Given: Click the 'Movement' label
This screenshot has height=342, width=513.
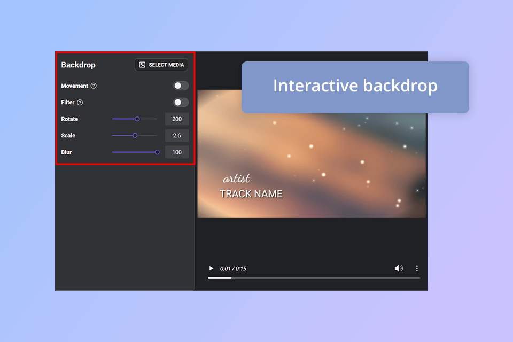Looking at the screenshot, I should 75,85.
